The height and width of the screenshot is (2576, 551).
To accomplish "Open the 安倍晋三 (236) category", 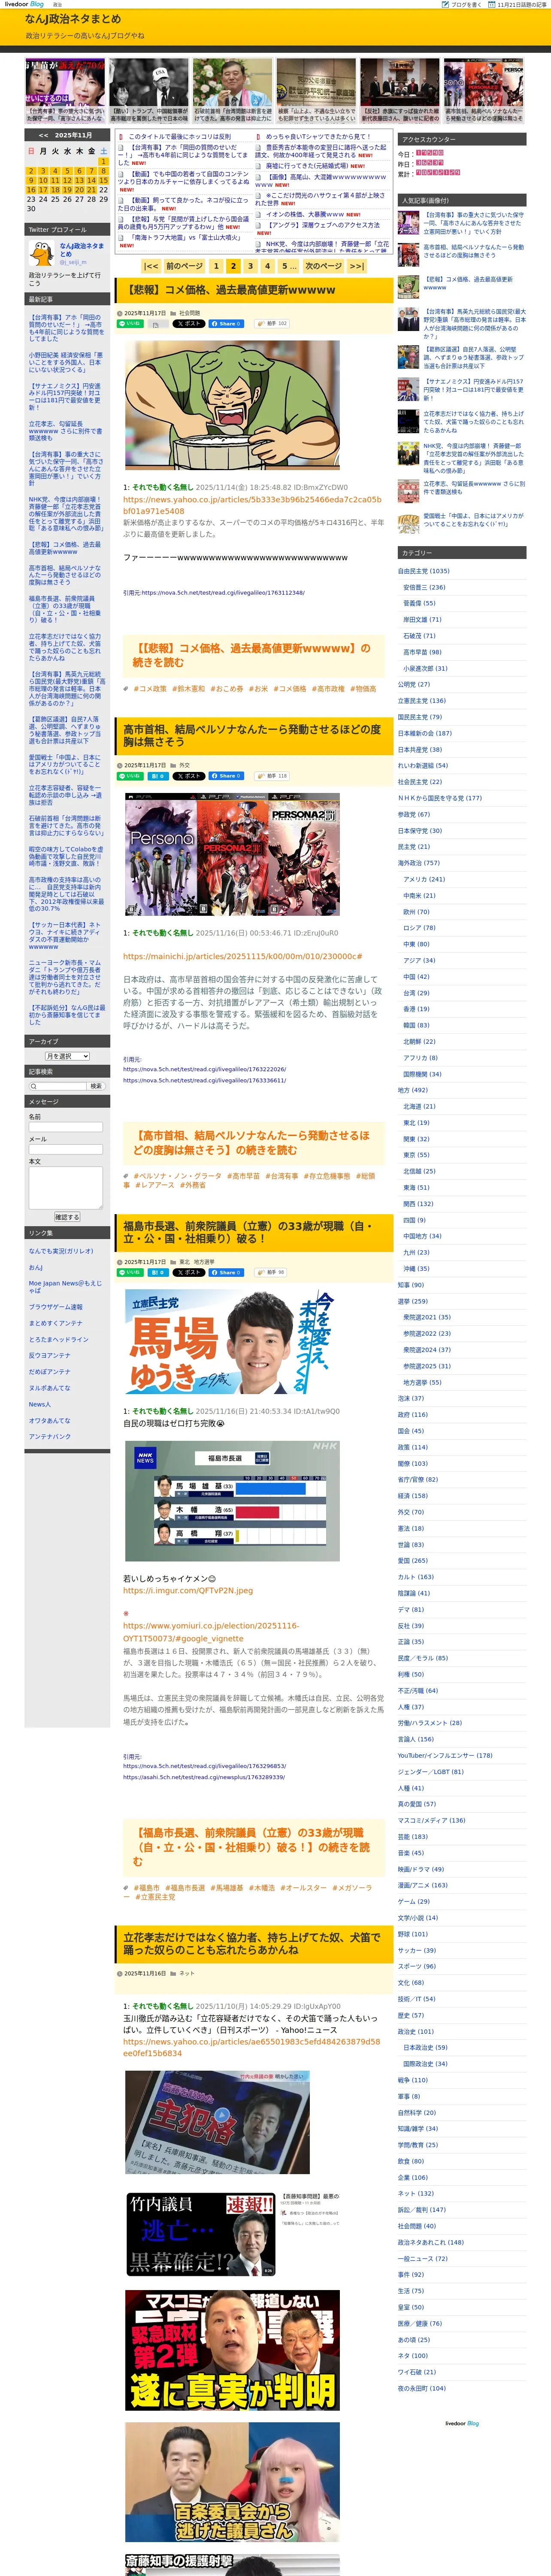I will [424, 587].
